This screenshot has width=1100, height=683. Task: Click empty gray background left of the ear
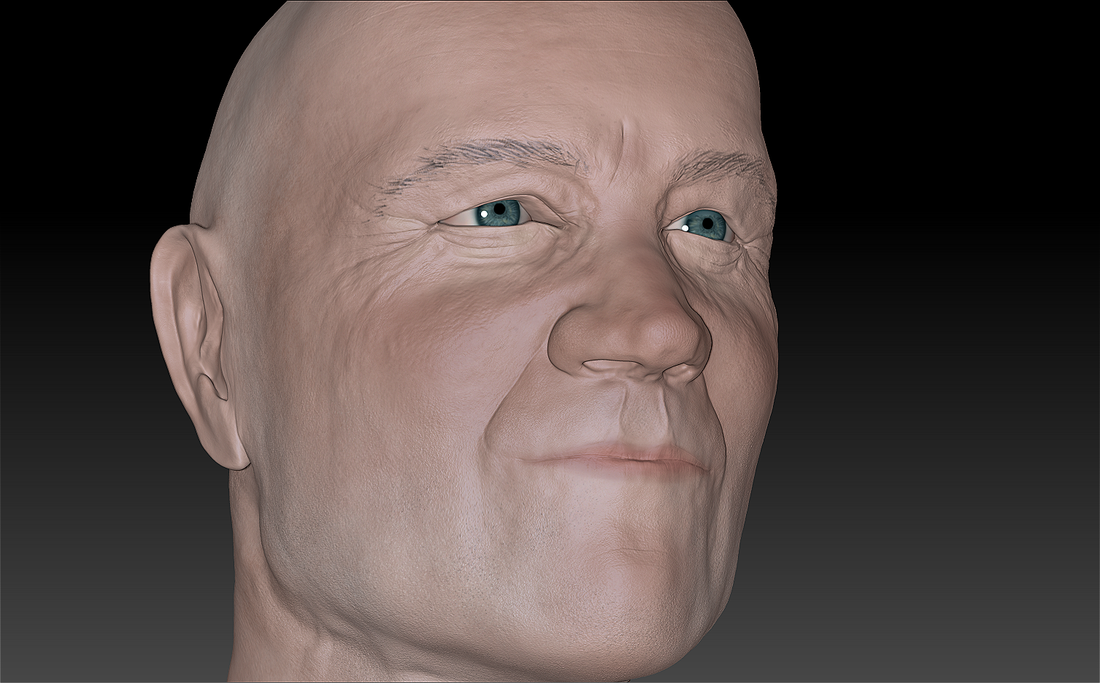click(73, 365)
